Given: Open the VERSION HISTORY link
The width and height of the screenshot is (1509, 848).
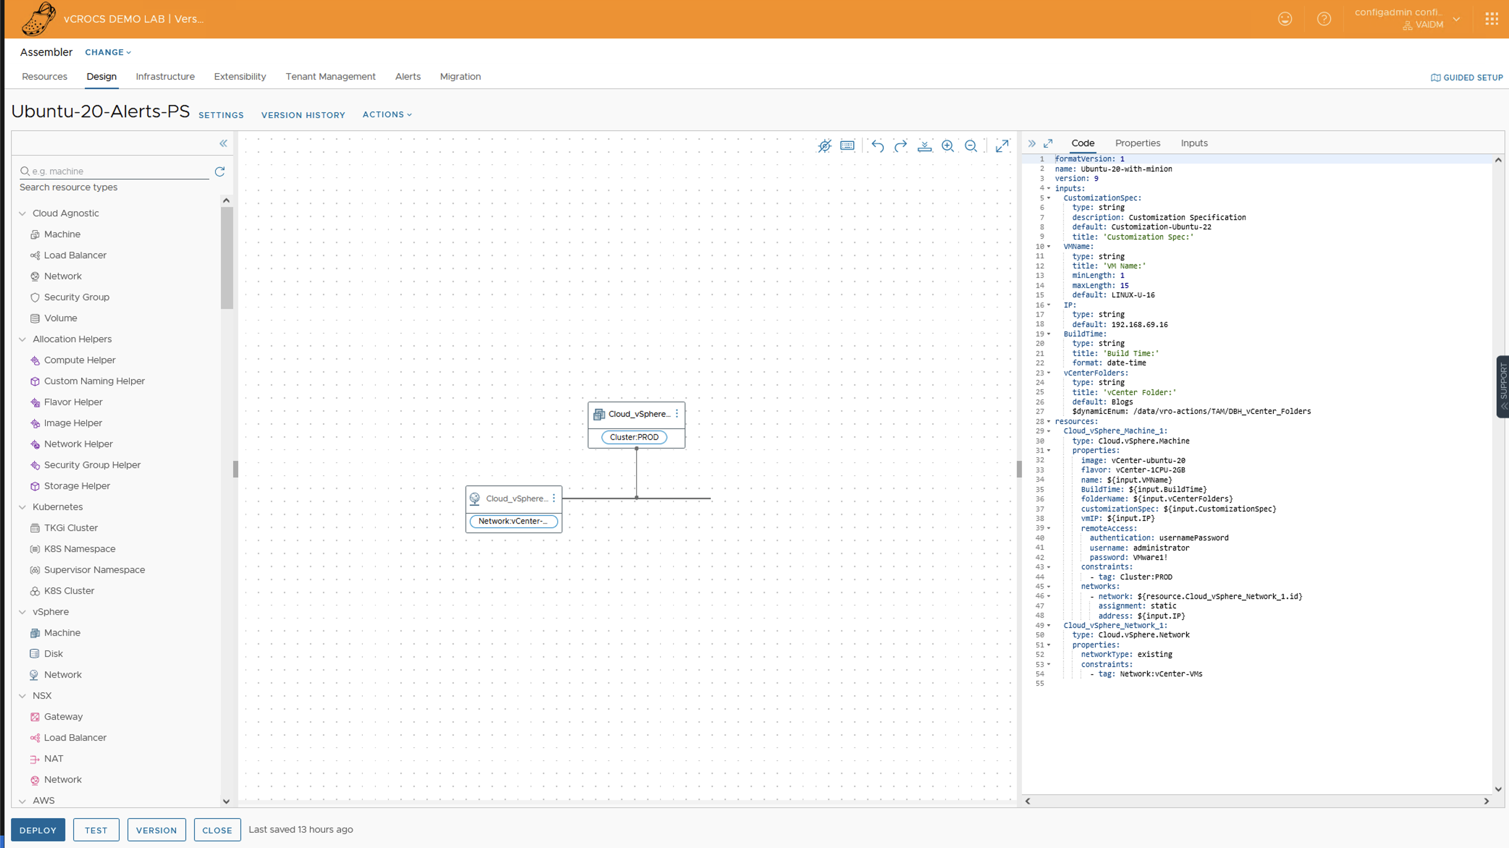Looking at the screenshot, I should (303, 115).
